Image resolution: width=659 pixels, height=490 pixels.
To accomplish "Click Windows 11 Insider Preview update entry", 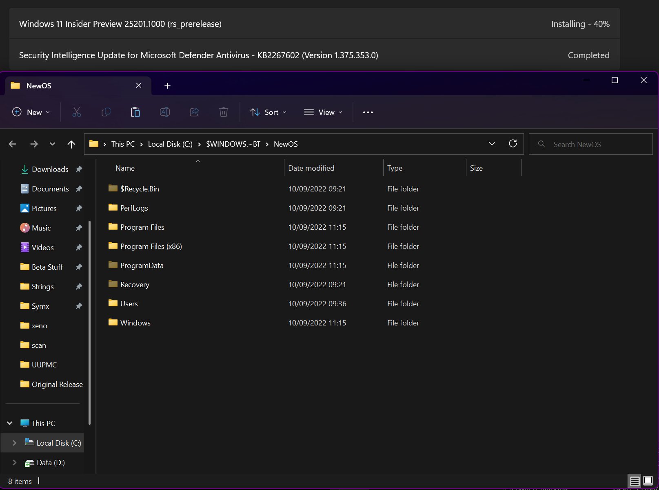I will coord(314,24).
